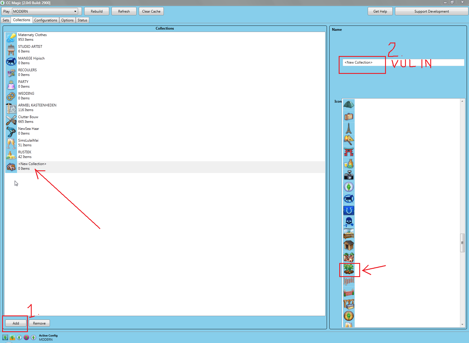The height and width of the screenshot is (343, 469).
Task: Choose the skull and flowers icon
Action: 349,222
